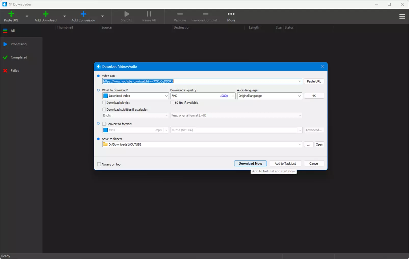Open the Audio language dropdown
The width and height of the screenshot is (409, 259).
(x=269, y=96)
